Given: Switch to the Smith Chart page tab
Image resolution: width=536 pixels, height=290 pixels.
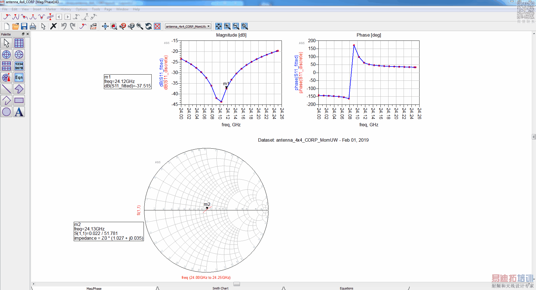Looking at the screenshot, I should pos(220,288).
